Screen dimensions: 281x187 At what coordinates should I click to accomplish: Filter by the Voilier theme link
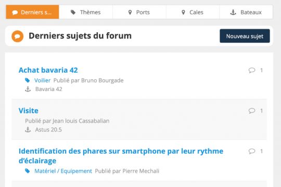tap(42, 81)
